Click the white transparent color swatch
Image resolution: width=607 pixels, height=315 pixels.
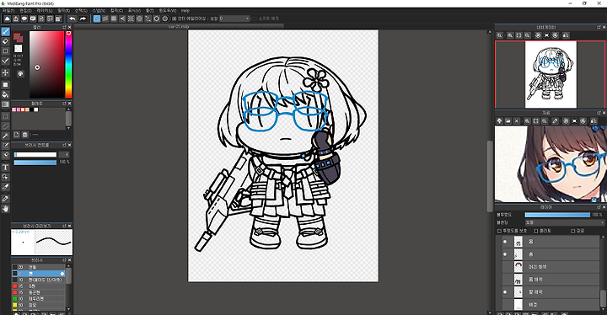pyautogui.click(x=19, y=48)
